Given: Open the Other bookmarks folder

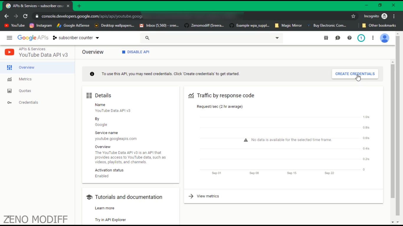Looking at the screenshot, I should click(379, 26).
